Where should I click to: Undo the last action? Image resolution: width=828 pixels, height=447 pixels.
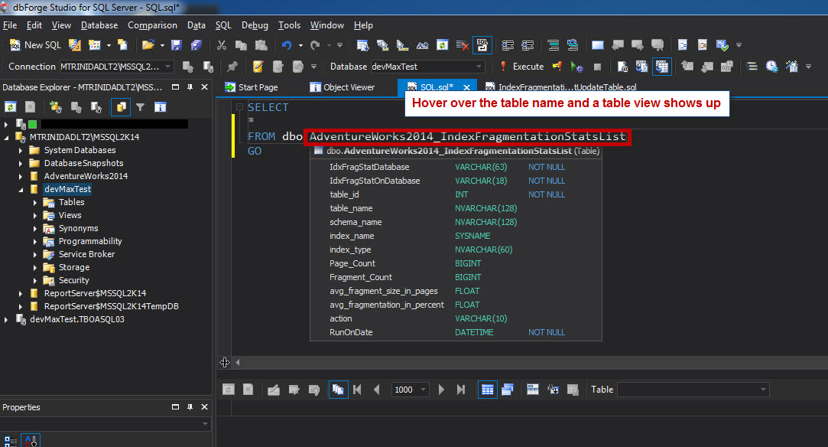pyautogui.click(x=287, y=45)
